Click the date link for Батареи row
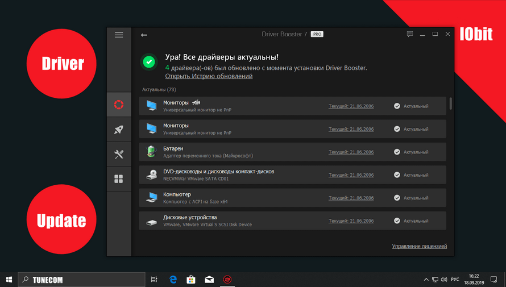Image resolution: width=506 pixels, height=287 pixels. click(x=351, y=152)
